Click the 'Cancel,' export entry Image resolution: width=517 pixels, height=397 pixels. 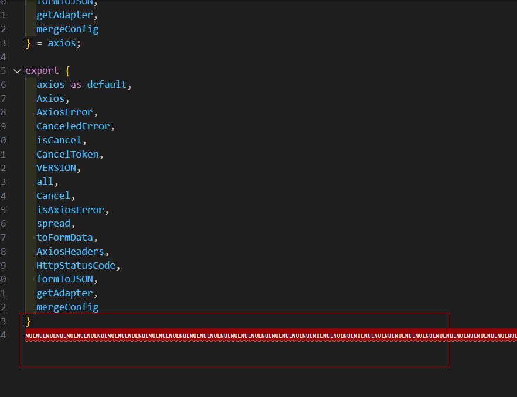[x=56, y=196]
